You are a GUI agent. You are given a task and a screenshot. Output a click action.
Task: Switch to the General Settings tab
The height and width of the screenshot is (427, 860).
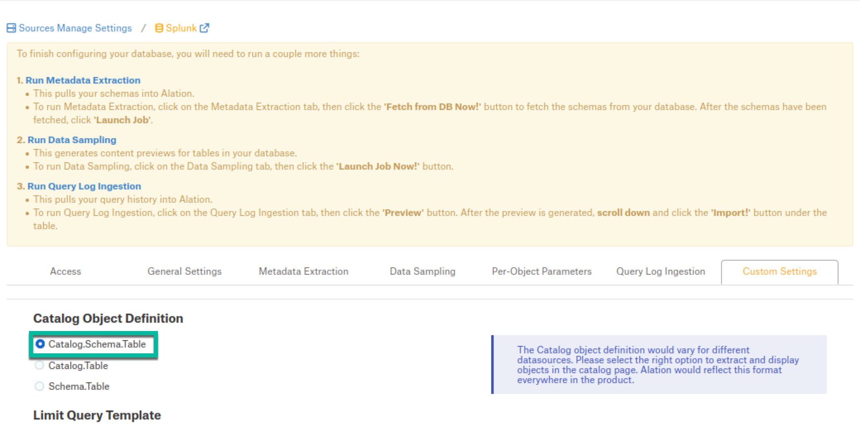click(x=184, y=271)
